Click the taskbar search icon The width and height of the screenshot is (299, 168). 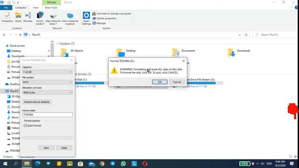coord(16,164)
